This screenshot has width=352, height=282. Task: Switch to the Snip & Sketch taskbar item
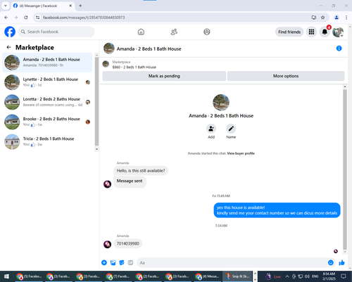237,276
